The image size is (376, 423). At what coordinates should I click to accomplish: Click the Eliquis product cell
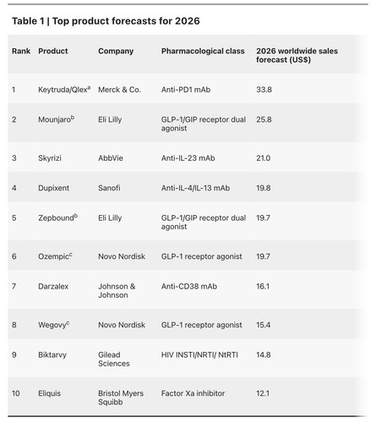pyautogui.click(x=49, y=393)
